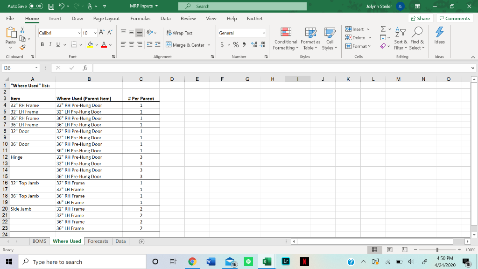
Task: Click the Delete cells button
Action: [x=355, y=37]
